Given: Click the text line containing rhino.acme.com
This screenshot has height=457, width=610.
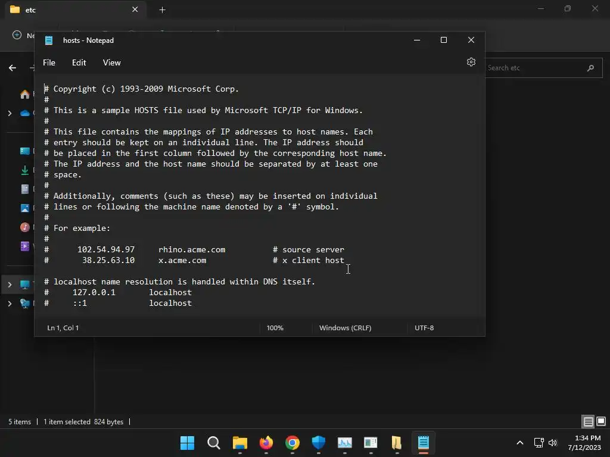Looking at the screenshot, I should 194,249.
